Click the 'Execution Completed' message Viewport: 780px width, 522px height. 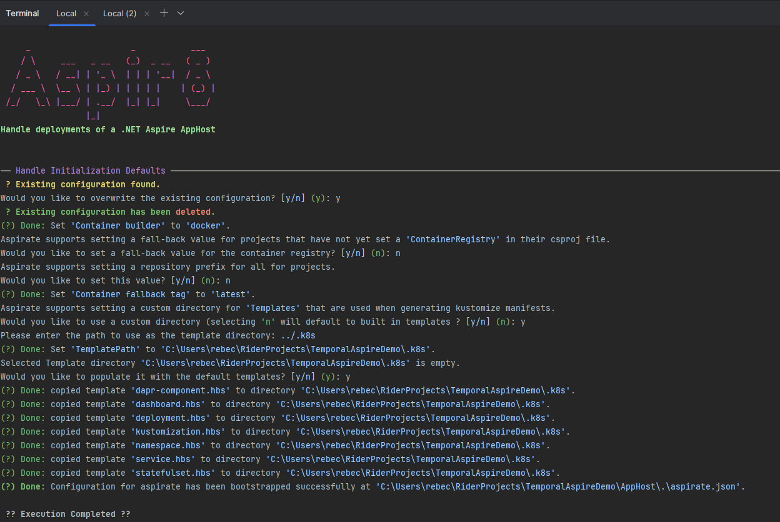pos(68,514)
